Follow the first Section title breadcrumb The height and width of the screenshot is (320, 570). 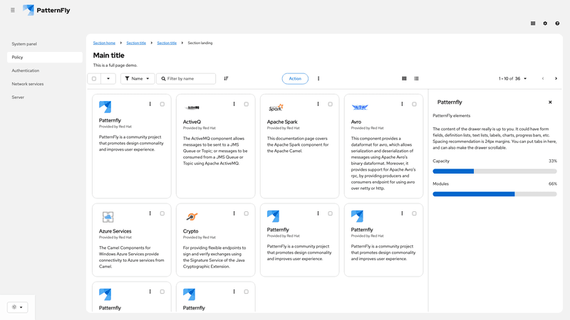136,43
